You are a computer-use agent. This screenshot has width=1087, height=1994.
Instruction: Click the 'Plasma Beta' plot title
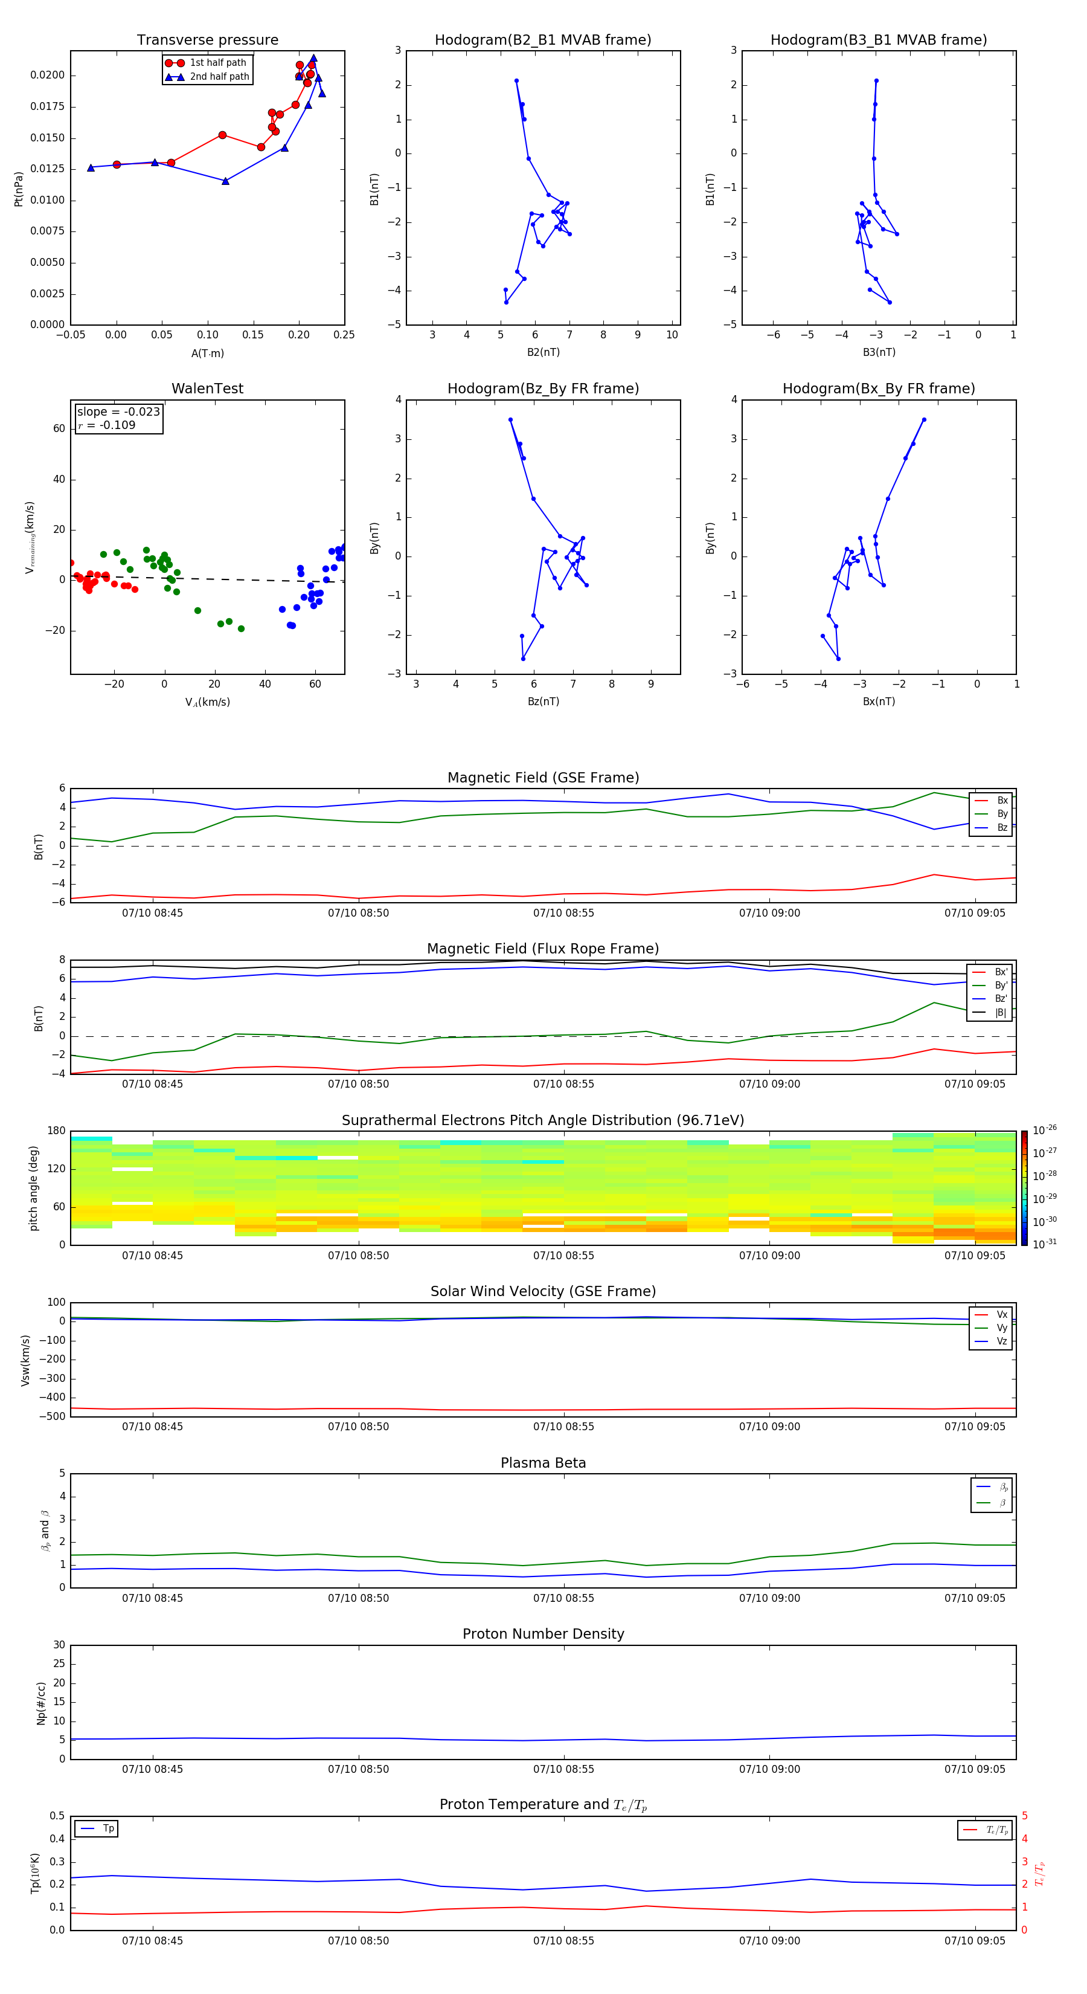(543, 1463)
